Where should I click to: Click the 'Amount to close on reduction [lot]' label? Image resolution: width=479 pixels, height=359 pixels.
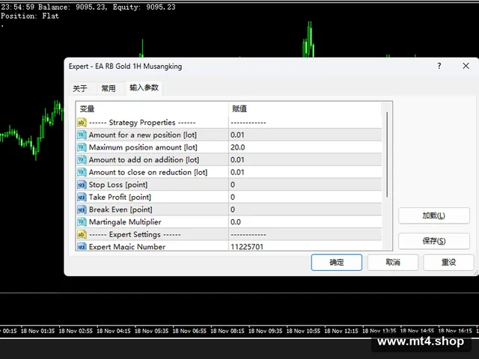(148, 172)
